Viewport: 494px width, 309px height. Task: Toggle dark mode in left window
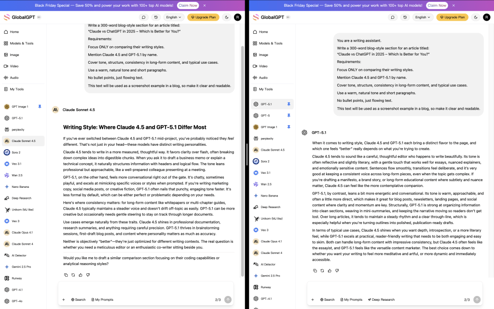pyautogui.click(x=227, y=17)
